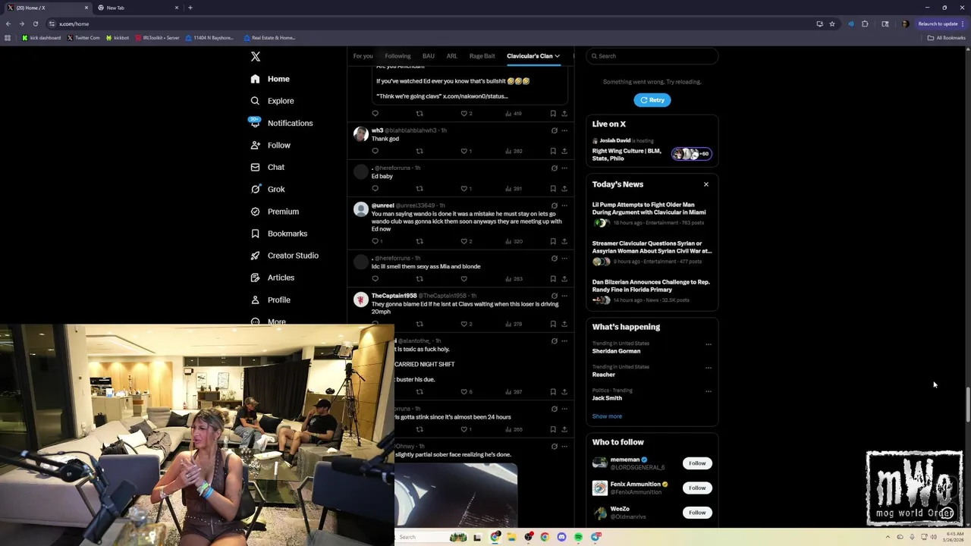Open options for Sheridan Gorman trend
The width and height of the screenshot is (971, 546).
click(709, 344)
